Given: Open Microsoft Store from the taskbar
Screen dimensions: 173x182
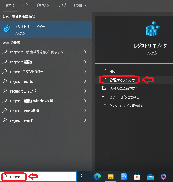Looking at the screenshot, I should coord(137,177).
